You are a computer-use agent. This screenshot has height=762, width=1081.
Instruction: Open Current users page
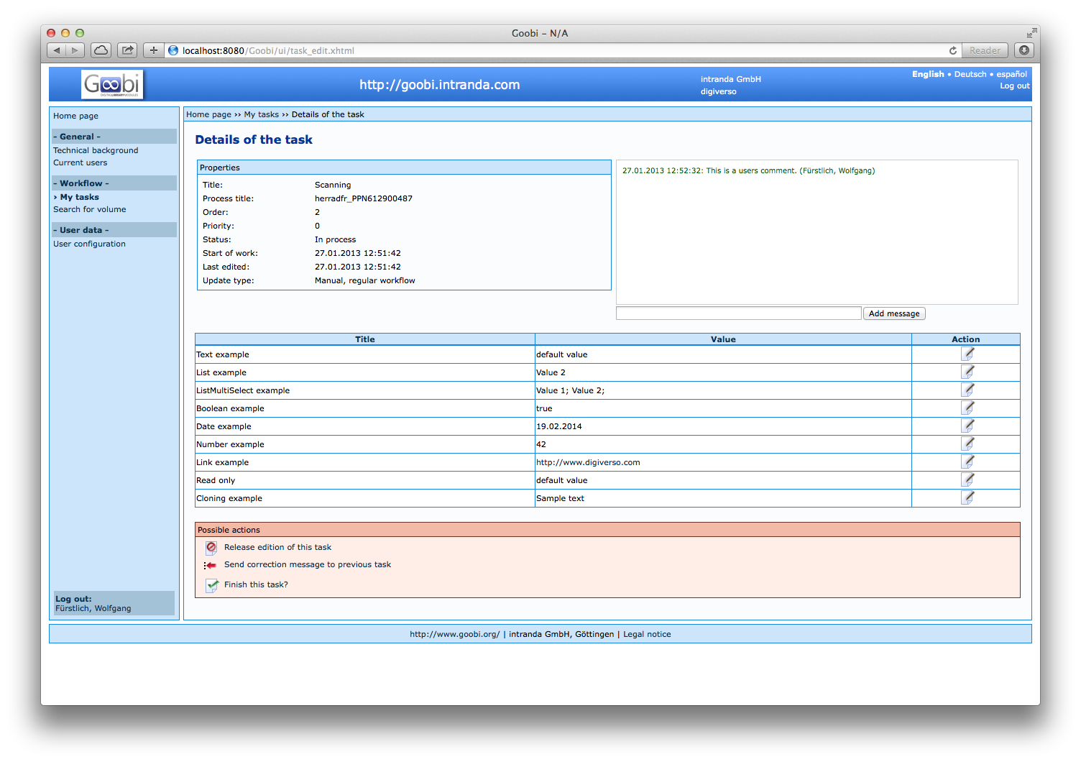click(80, 162)
